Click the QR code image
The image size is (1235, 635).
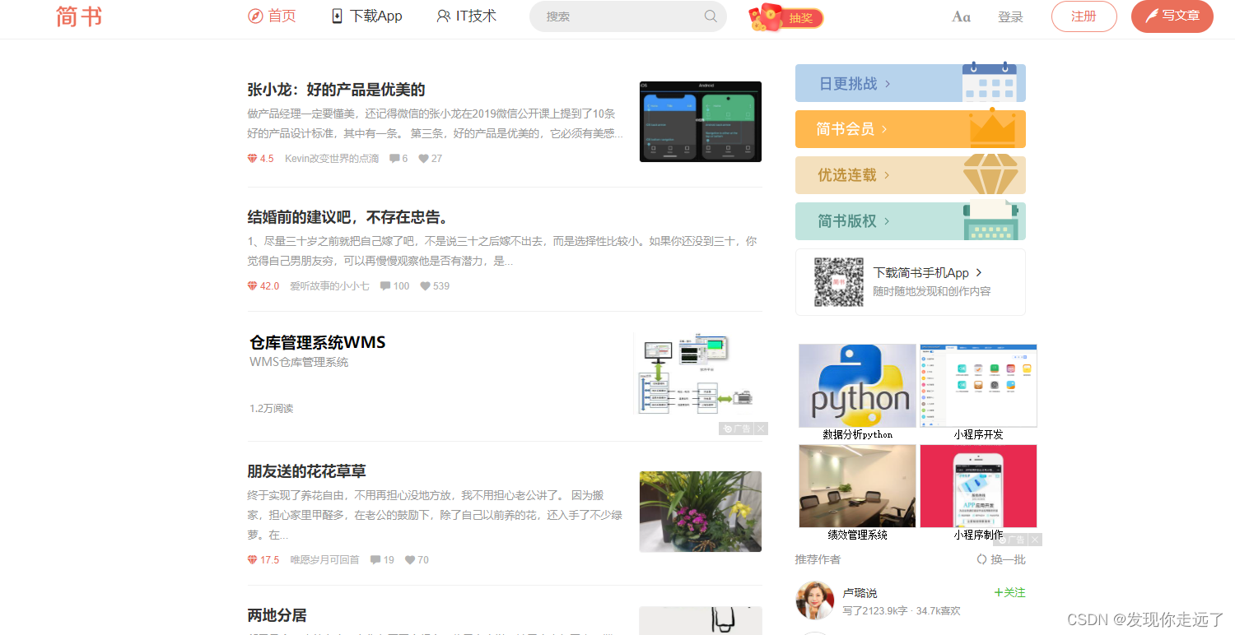click(839, 282)
